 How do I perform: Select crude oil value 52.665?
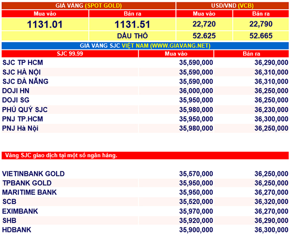(261, 36)
